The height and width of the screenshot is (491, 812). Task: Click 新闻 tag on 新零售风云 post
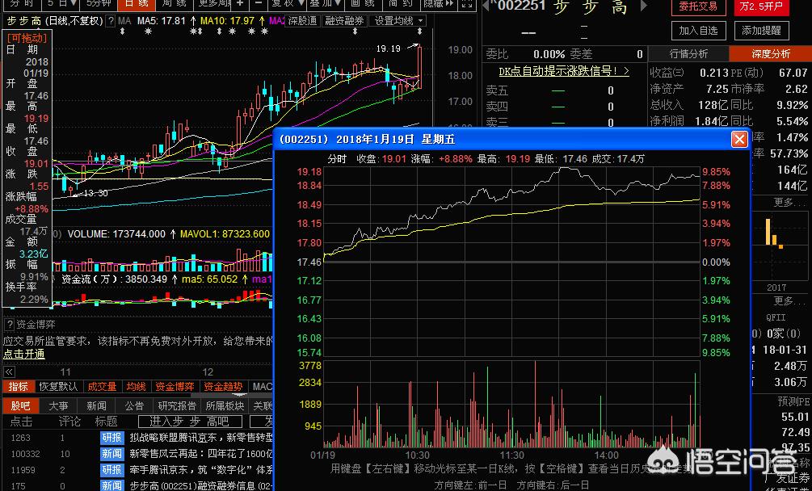click(x=111, y=454)
